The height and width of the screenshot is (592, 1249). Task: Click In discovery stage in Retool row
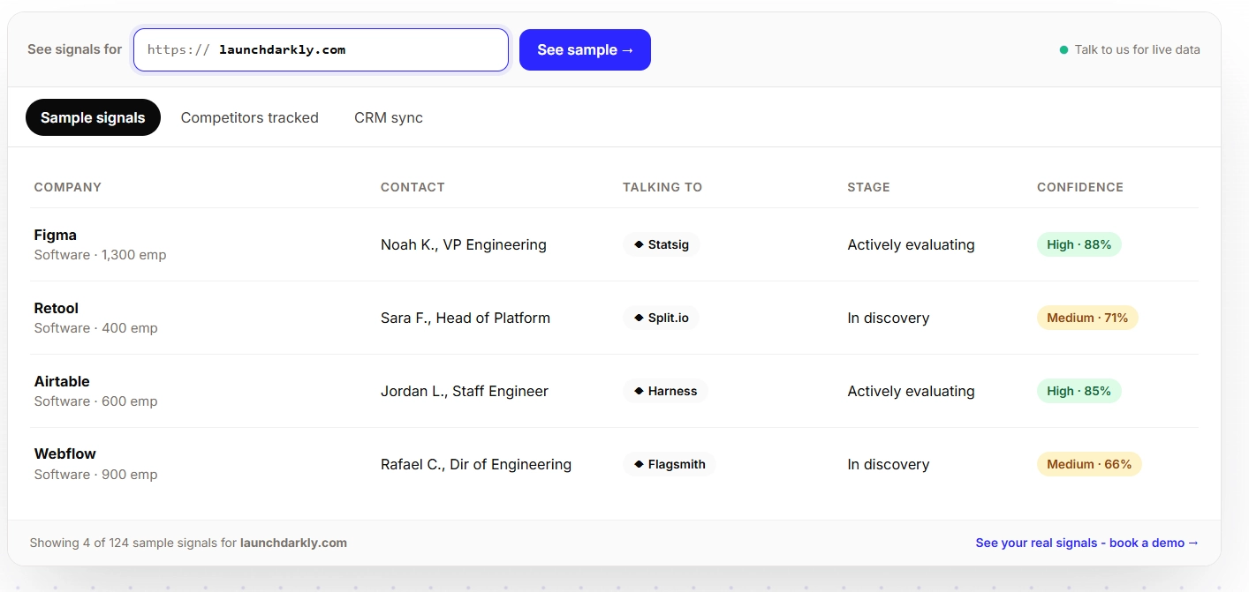(x=888, y=318)
